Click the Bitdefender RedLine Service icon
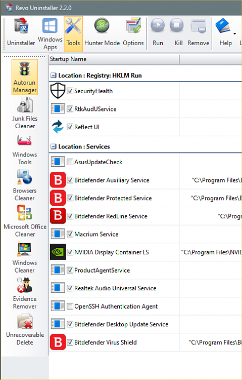242x380 pixels. click(x=58, y=216)
